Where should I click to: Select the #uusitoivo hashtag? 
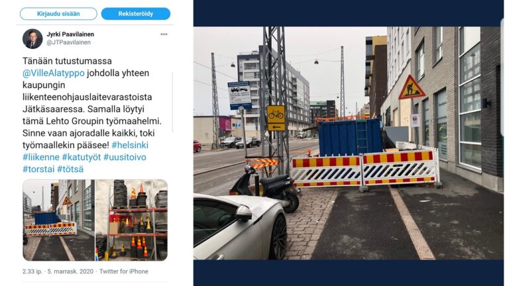click(x=125, y=157)
